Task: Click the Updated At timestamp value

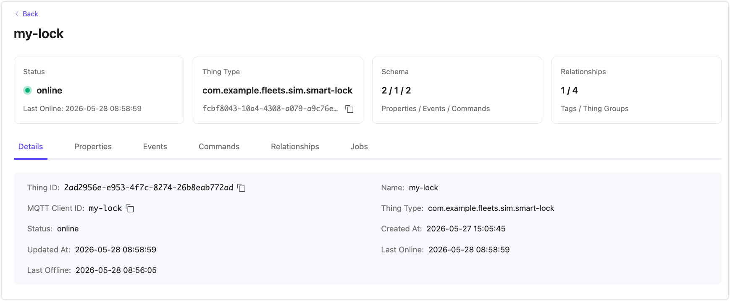Action: [116, 250]
